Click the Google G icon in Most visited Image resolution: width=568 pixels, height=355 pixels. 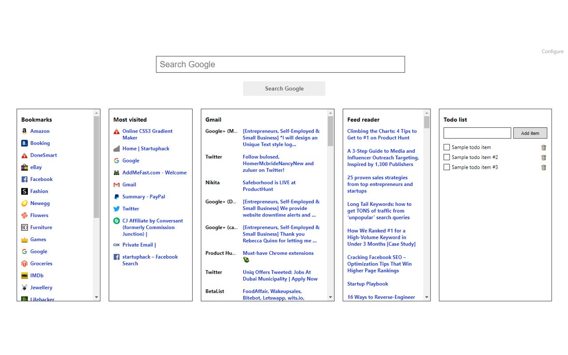pyautogui.click(x=116, y=160)
